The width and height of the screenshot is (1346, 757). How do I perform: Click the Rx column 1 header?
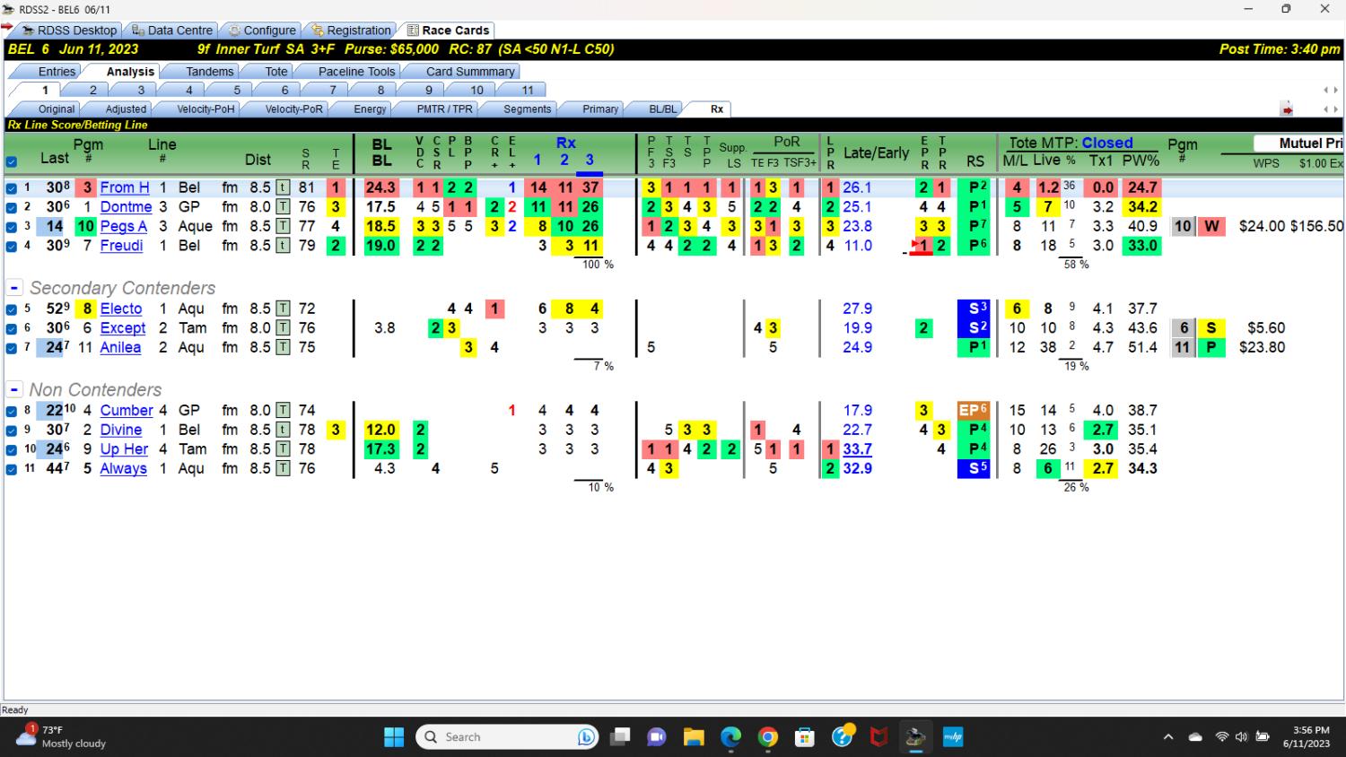tap(537, 160)
